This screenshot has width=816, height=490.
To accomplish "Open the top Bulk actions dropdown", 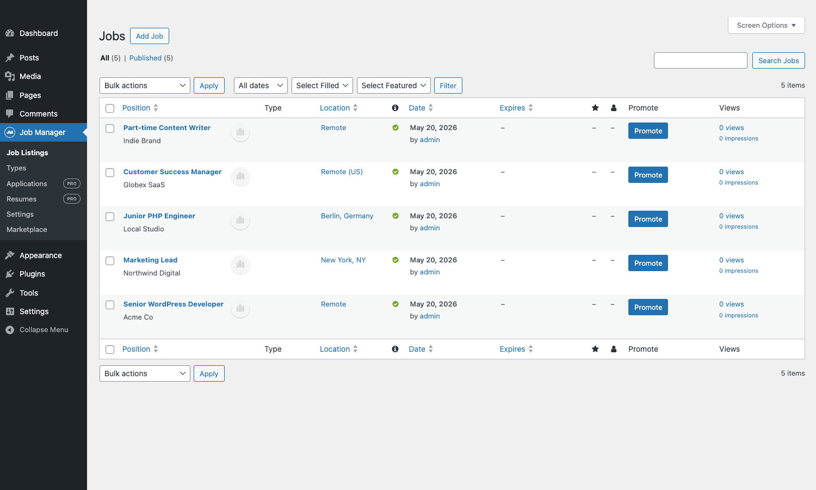I will pyautogui.click(x=145, y=85).
